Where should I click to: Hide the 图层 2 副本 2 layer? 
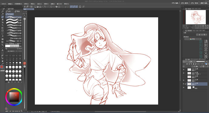pyautogui.click(x=184, y=73)
